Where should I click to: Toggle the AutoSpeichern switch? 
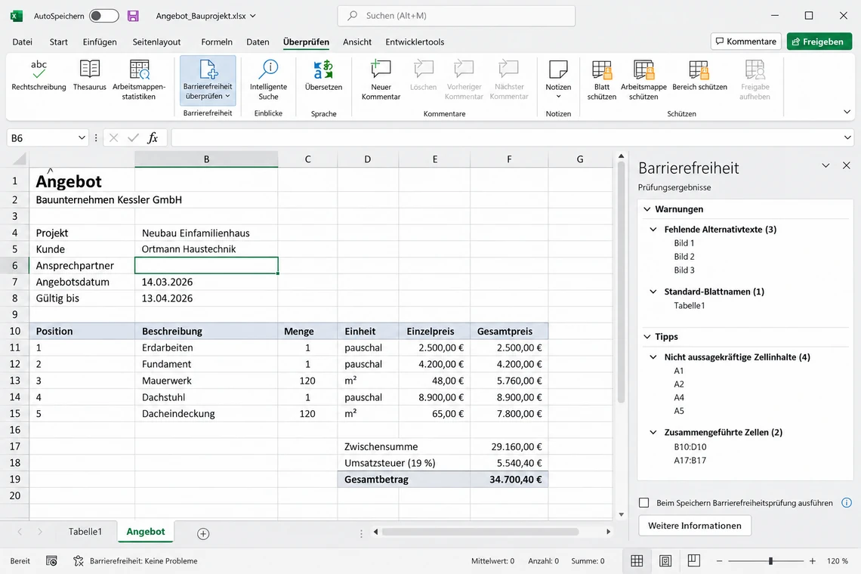pyautogui.click(x=103, y=16)
